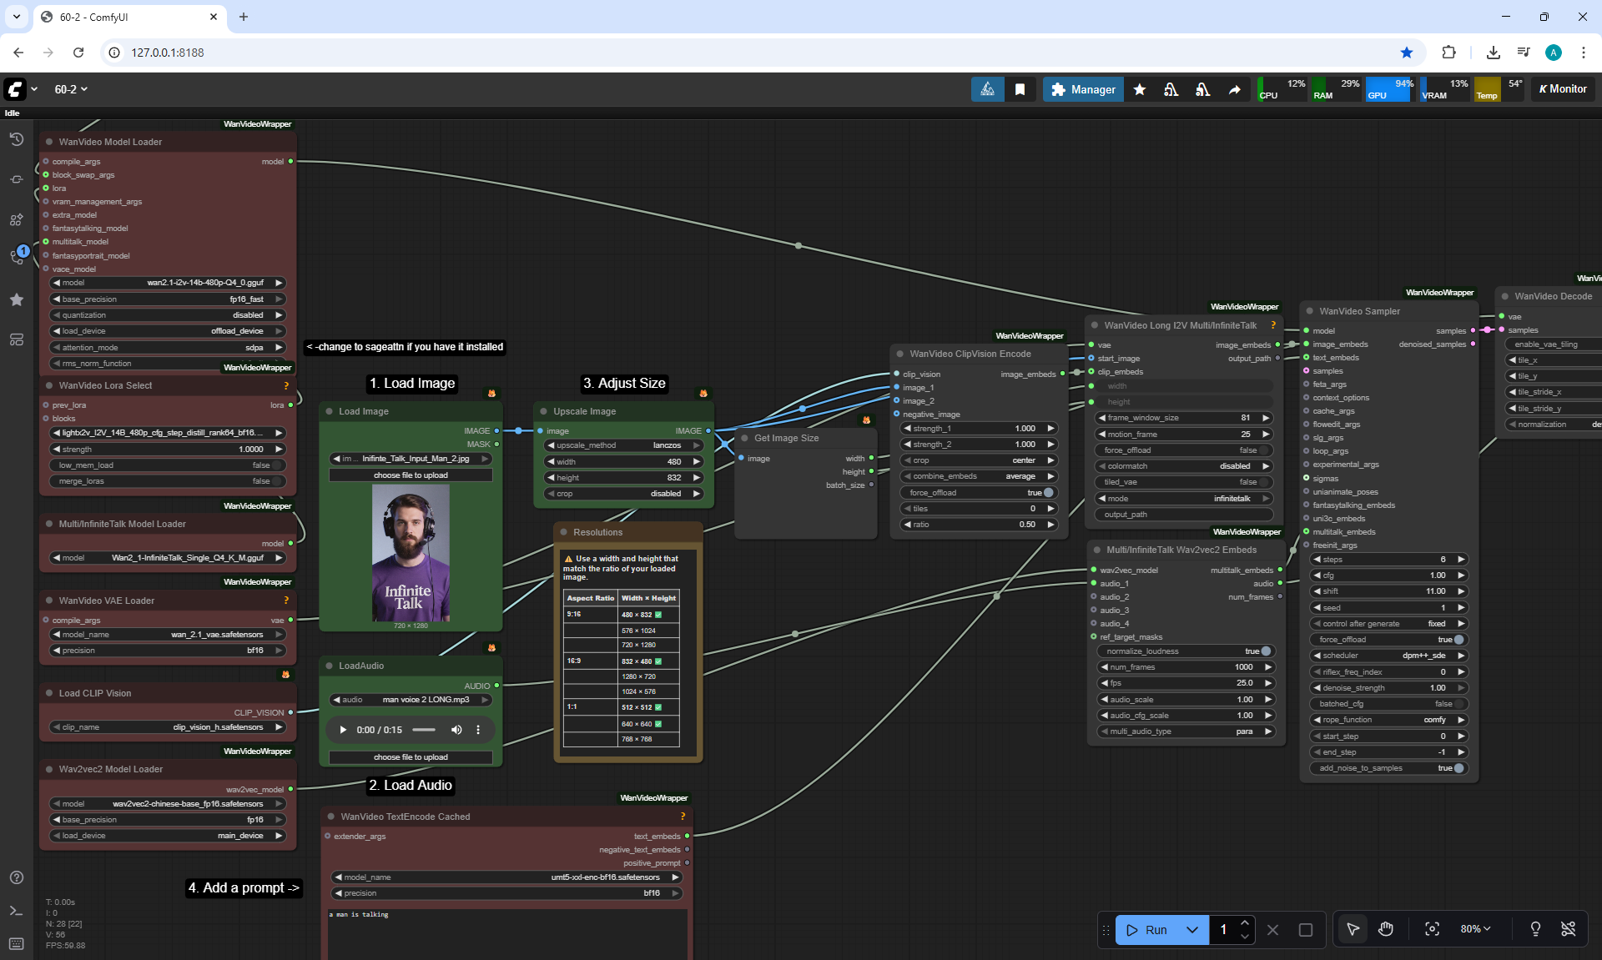
Task: Click the bookmark icon in top toolbar
Action: 1020,89
